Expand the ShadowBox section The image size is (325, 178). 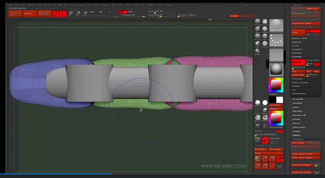point(297,49)
